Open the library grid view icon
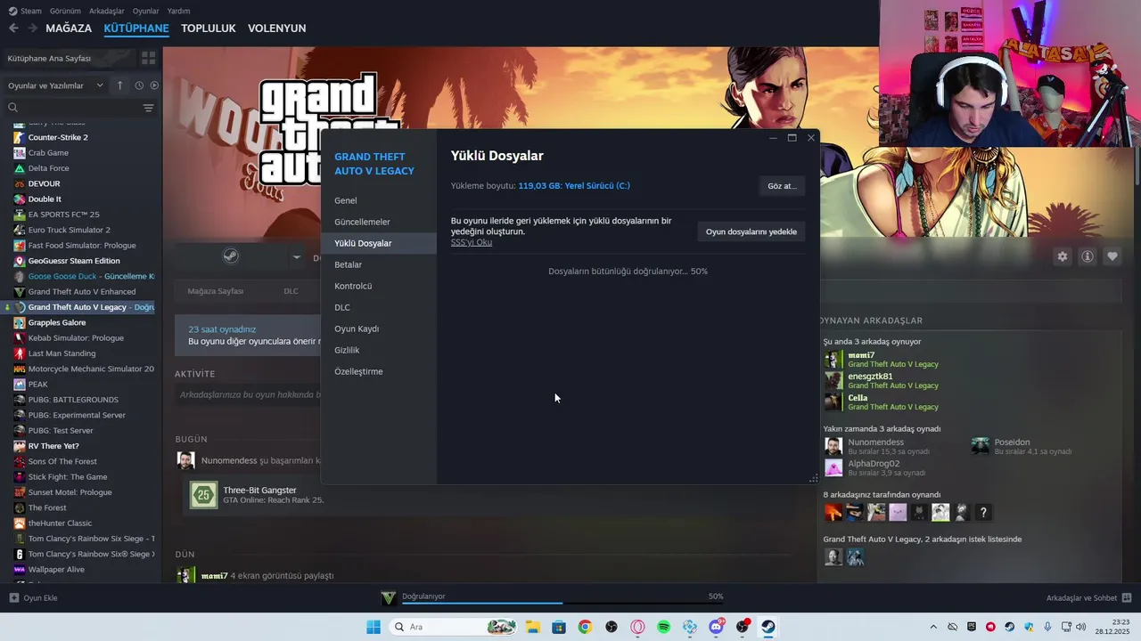This screenshot has width=1141, height=641. 148,58
